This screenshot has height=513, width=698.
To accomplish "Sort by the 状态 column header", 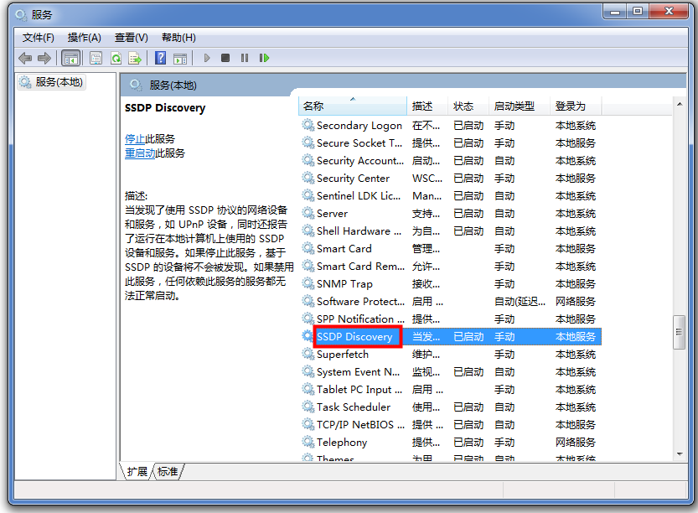I will (468, 106).
